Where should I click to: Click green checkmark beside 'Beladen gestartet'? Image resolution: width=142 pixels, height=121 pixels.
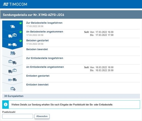click(21, 41)
